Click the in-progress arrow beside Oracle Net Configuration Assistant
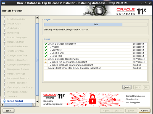The width and height of the screenshot is (153, 114). pos(46,62)
